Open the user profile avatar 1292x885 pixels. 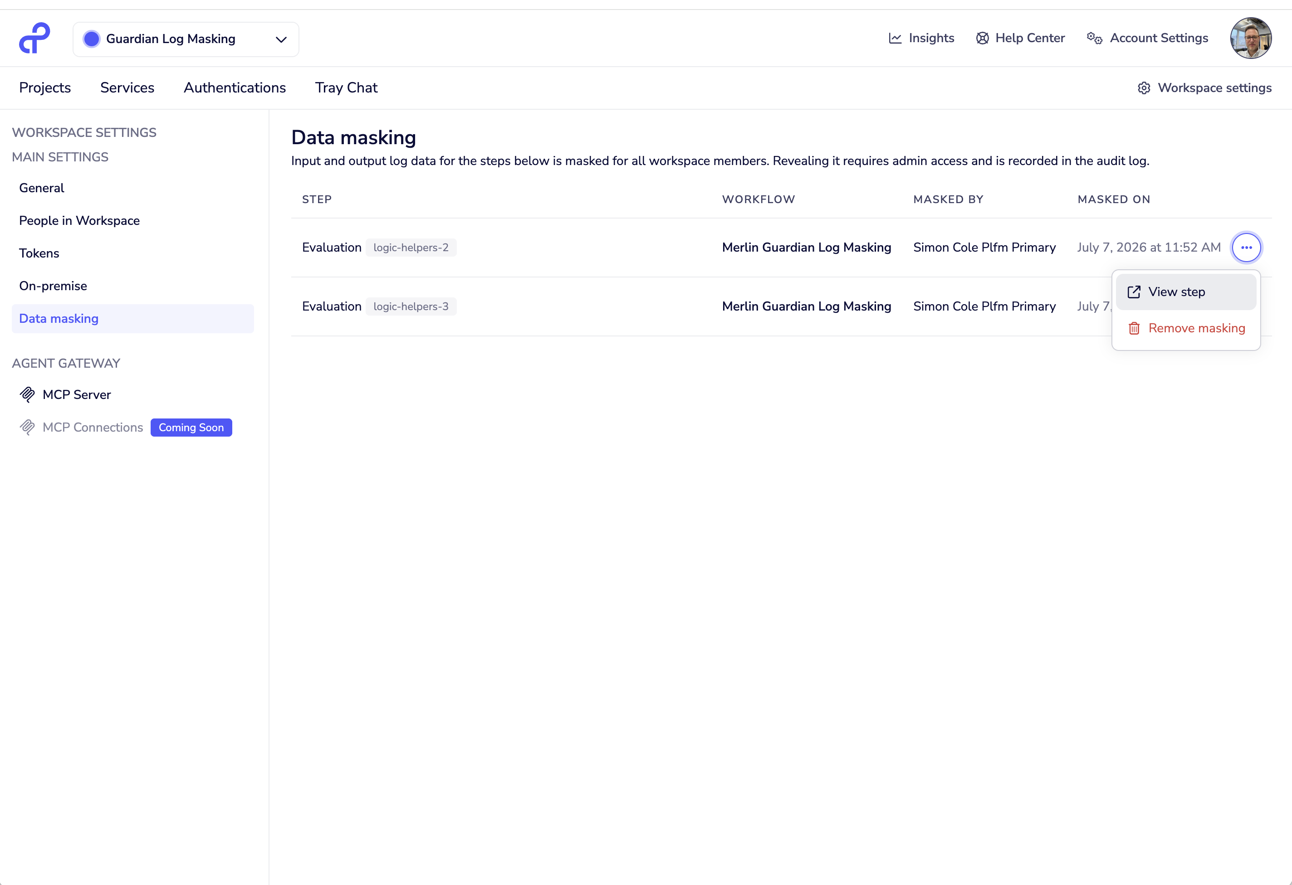coord(1251,39)
